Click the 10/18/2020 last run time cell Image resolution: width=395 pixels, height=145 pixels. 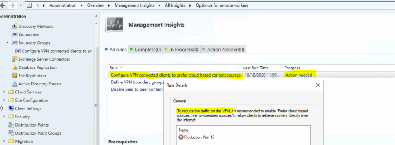[x=263, y=75]
